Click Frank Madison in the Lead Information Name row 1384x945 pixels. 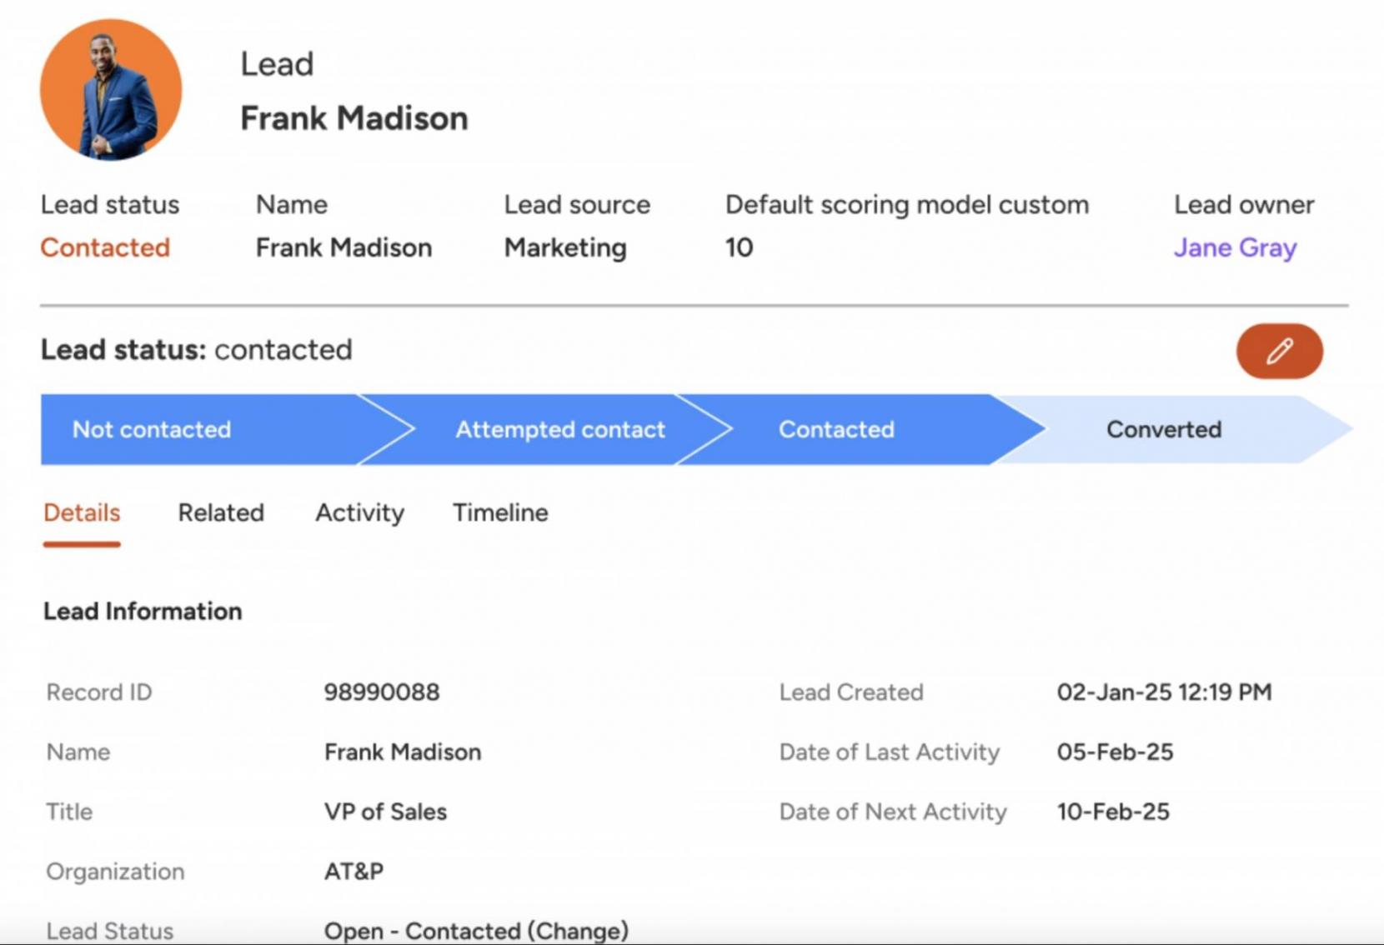403,752
